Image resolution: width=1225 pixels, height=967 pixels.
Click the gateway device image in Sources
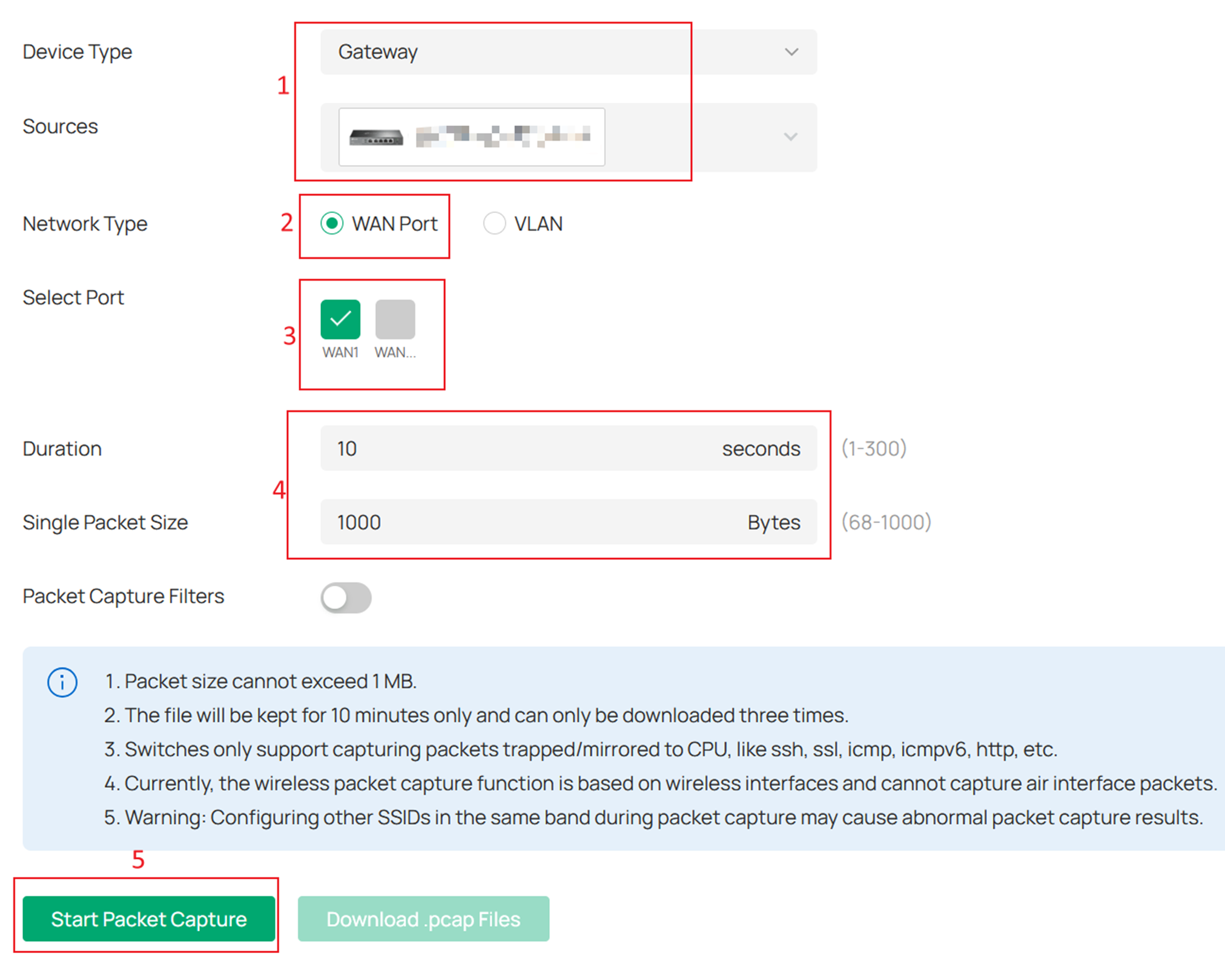pyautogui.click(x=377, y=137)
